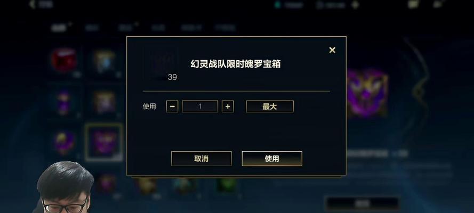Open the first blurred loot category tab
474x213 pixels.
click(x=59, y=28)
